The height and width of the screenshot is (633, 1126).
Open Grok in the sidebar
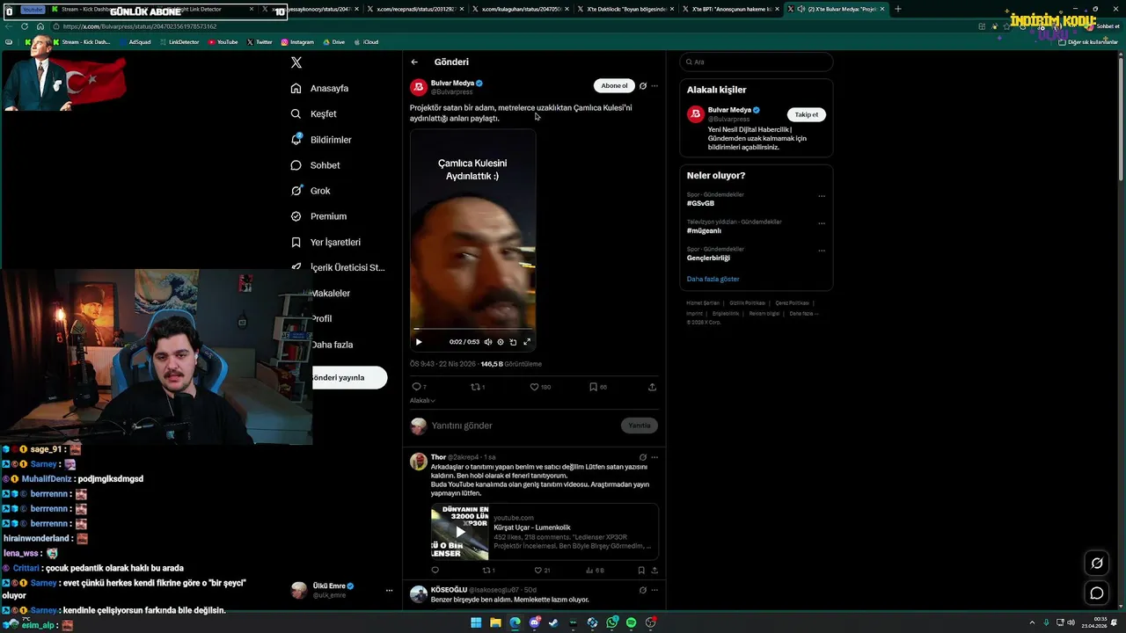tap(311, 191)
